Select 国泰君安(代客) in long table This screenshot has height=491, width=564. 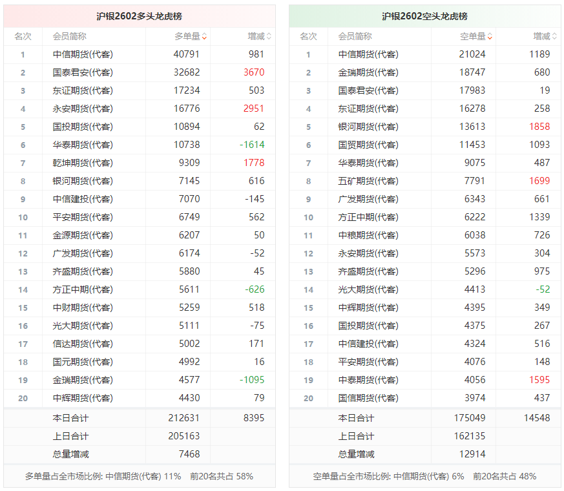pyautogui.click(x=83, y=72)
